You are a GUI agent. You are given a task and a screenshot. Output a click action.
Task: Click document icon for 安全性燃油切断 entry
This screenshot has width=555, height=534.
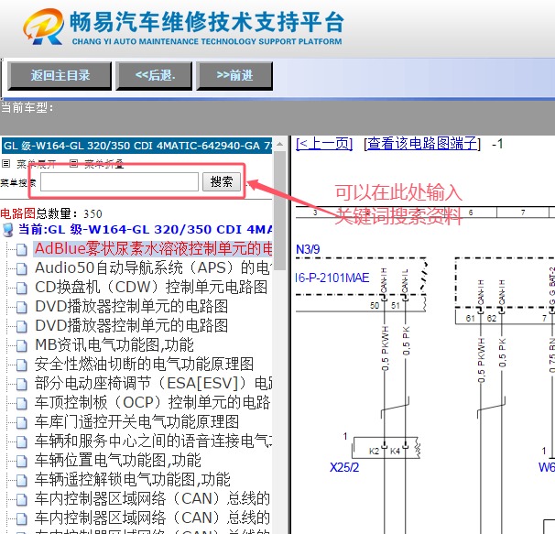coord(22,365)
